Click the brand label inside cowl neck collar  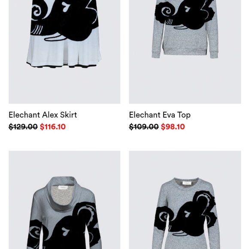63,188
